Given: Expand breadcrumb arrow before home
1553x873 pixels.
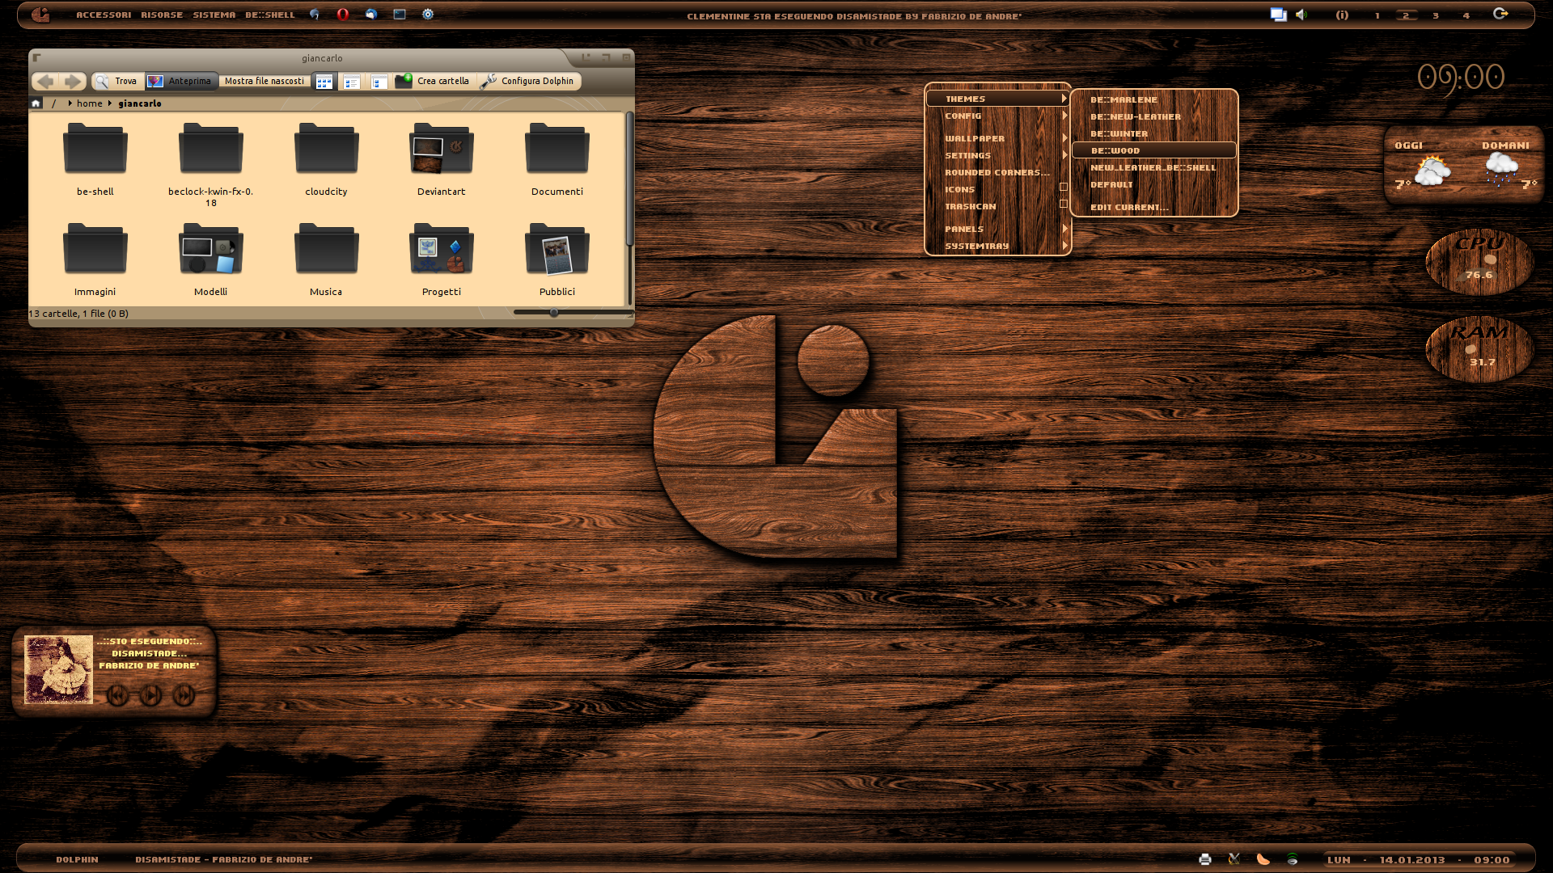Looking at the screenshot, I should (70, 103).
